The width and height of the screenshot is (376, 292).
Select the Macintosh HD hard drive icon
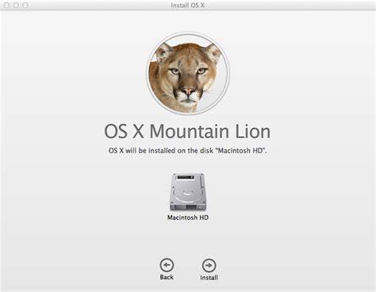(x=188, y=192)
